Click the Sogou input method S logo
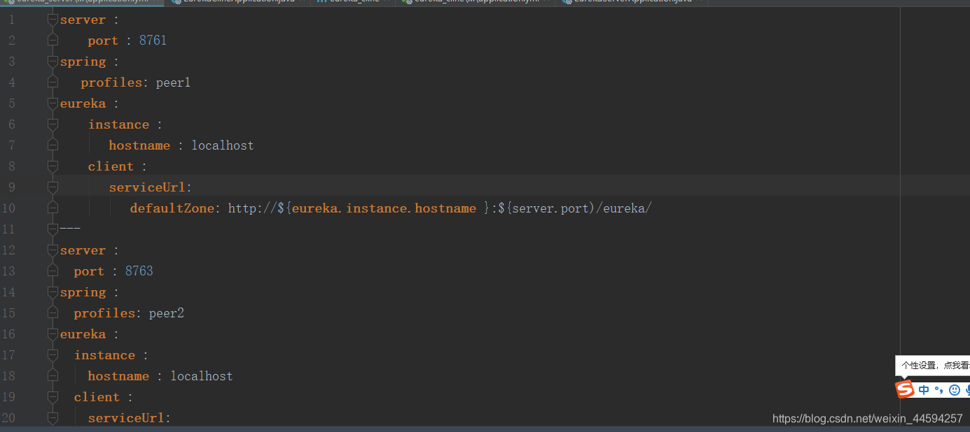 tap(906, 389)
